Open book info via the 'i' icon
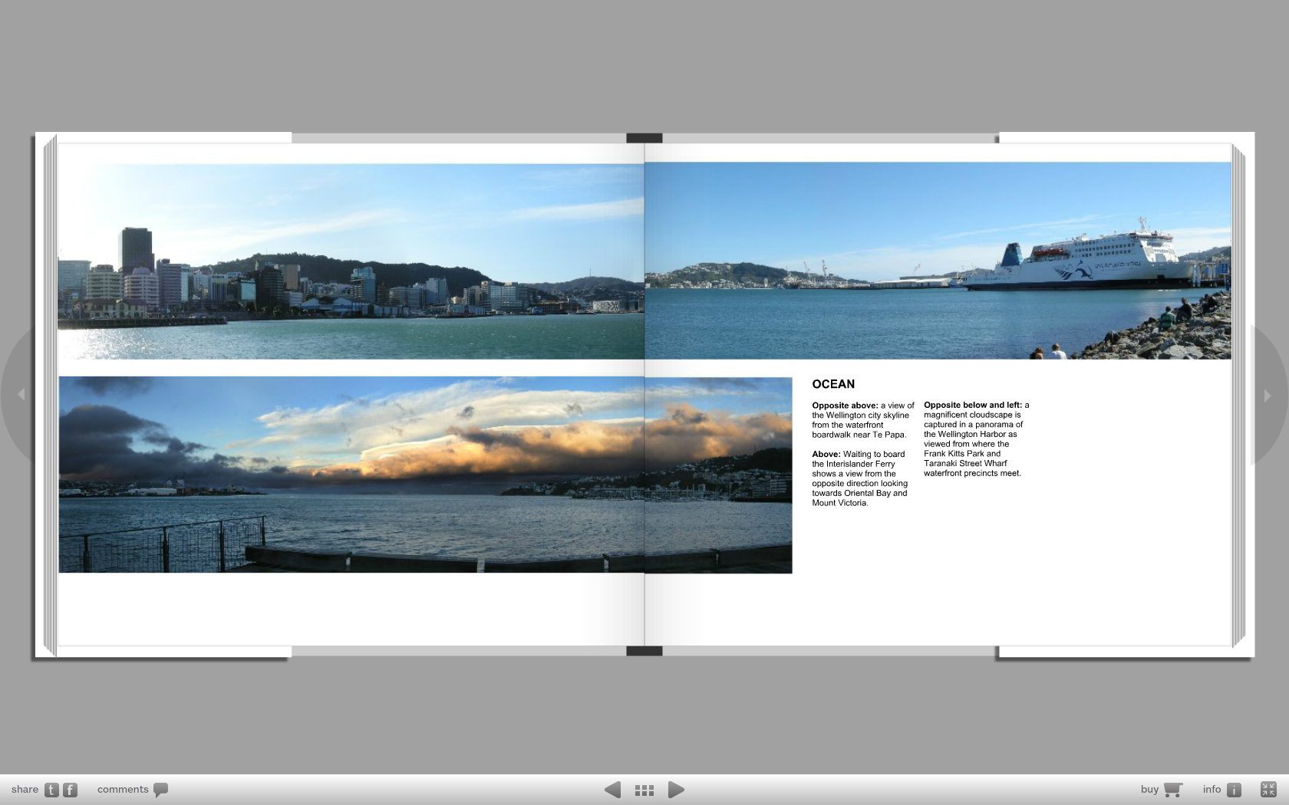1289x805 pixels. tap(1234, 790)
